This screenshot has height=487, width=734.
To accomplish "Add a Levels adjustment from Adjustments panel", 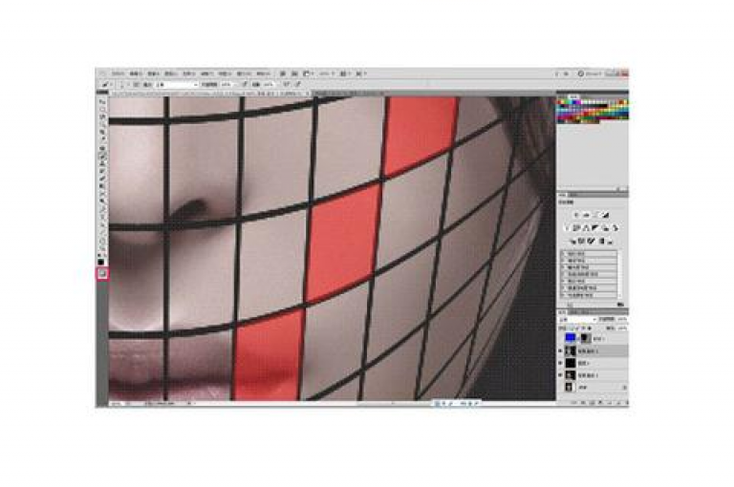I will tap(587, 215).
